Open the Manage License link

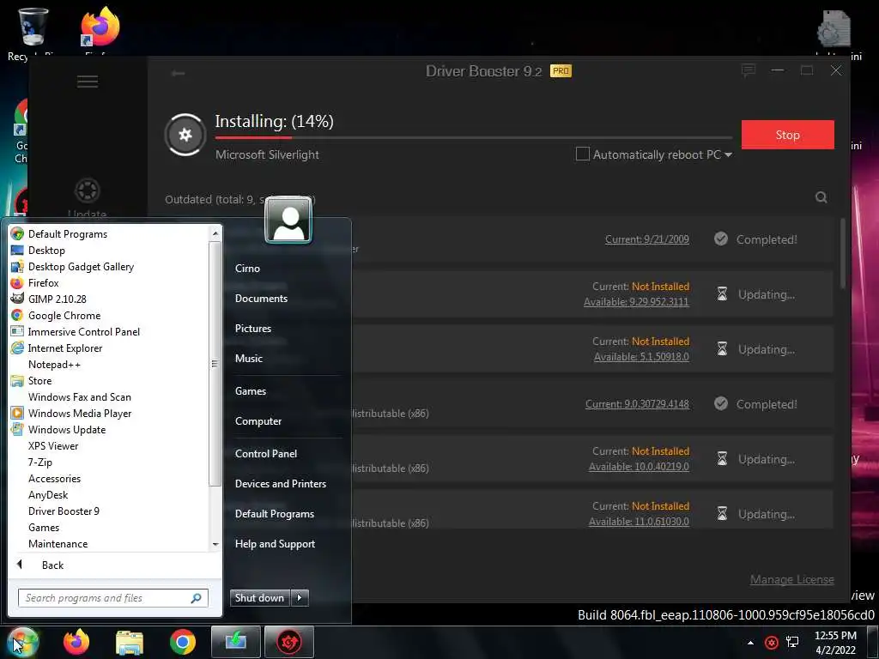coord(792,579)
